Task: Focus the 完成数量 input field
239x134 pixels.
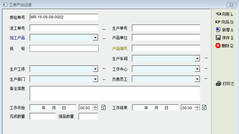Action: pos(43,117)
